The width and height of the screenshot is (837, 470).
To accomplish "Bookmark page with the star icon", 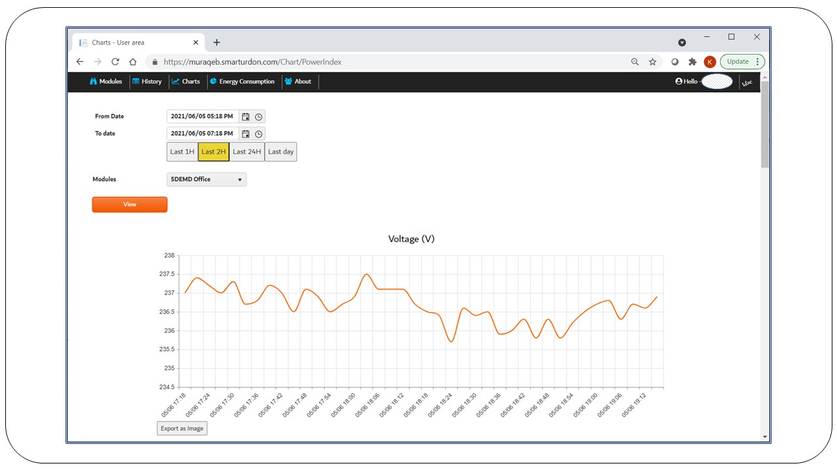I will 652,62.
